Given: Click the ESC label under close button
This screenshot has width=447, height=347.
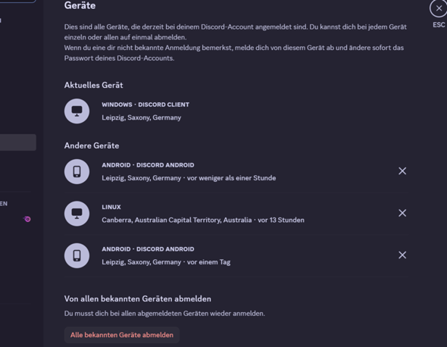Looking at the screenshot, I should [439, 25].
